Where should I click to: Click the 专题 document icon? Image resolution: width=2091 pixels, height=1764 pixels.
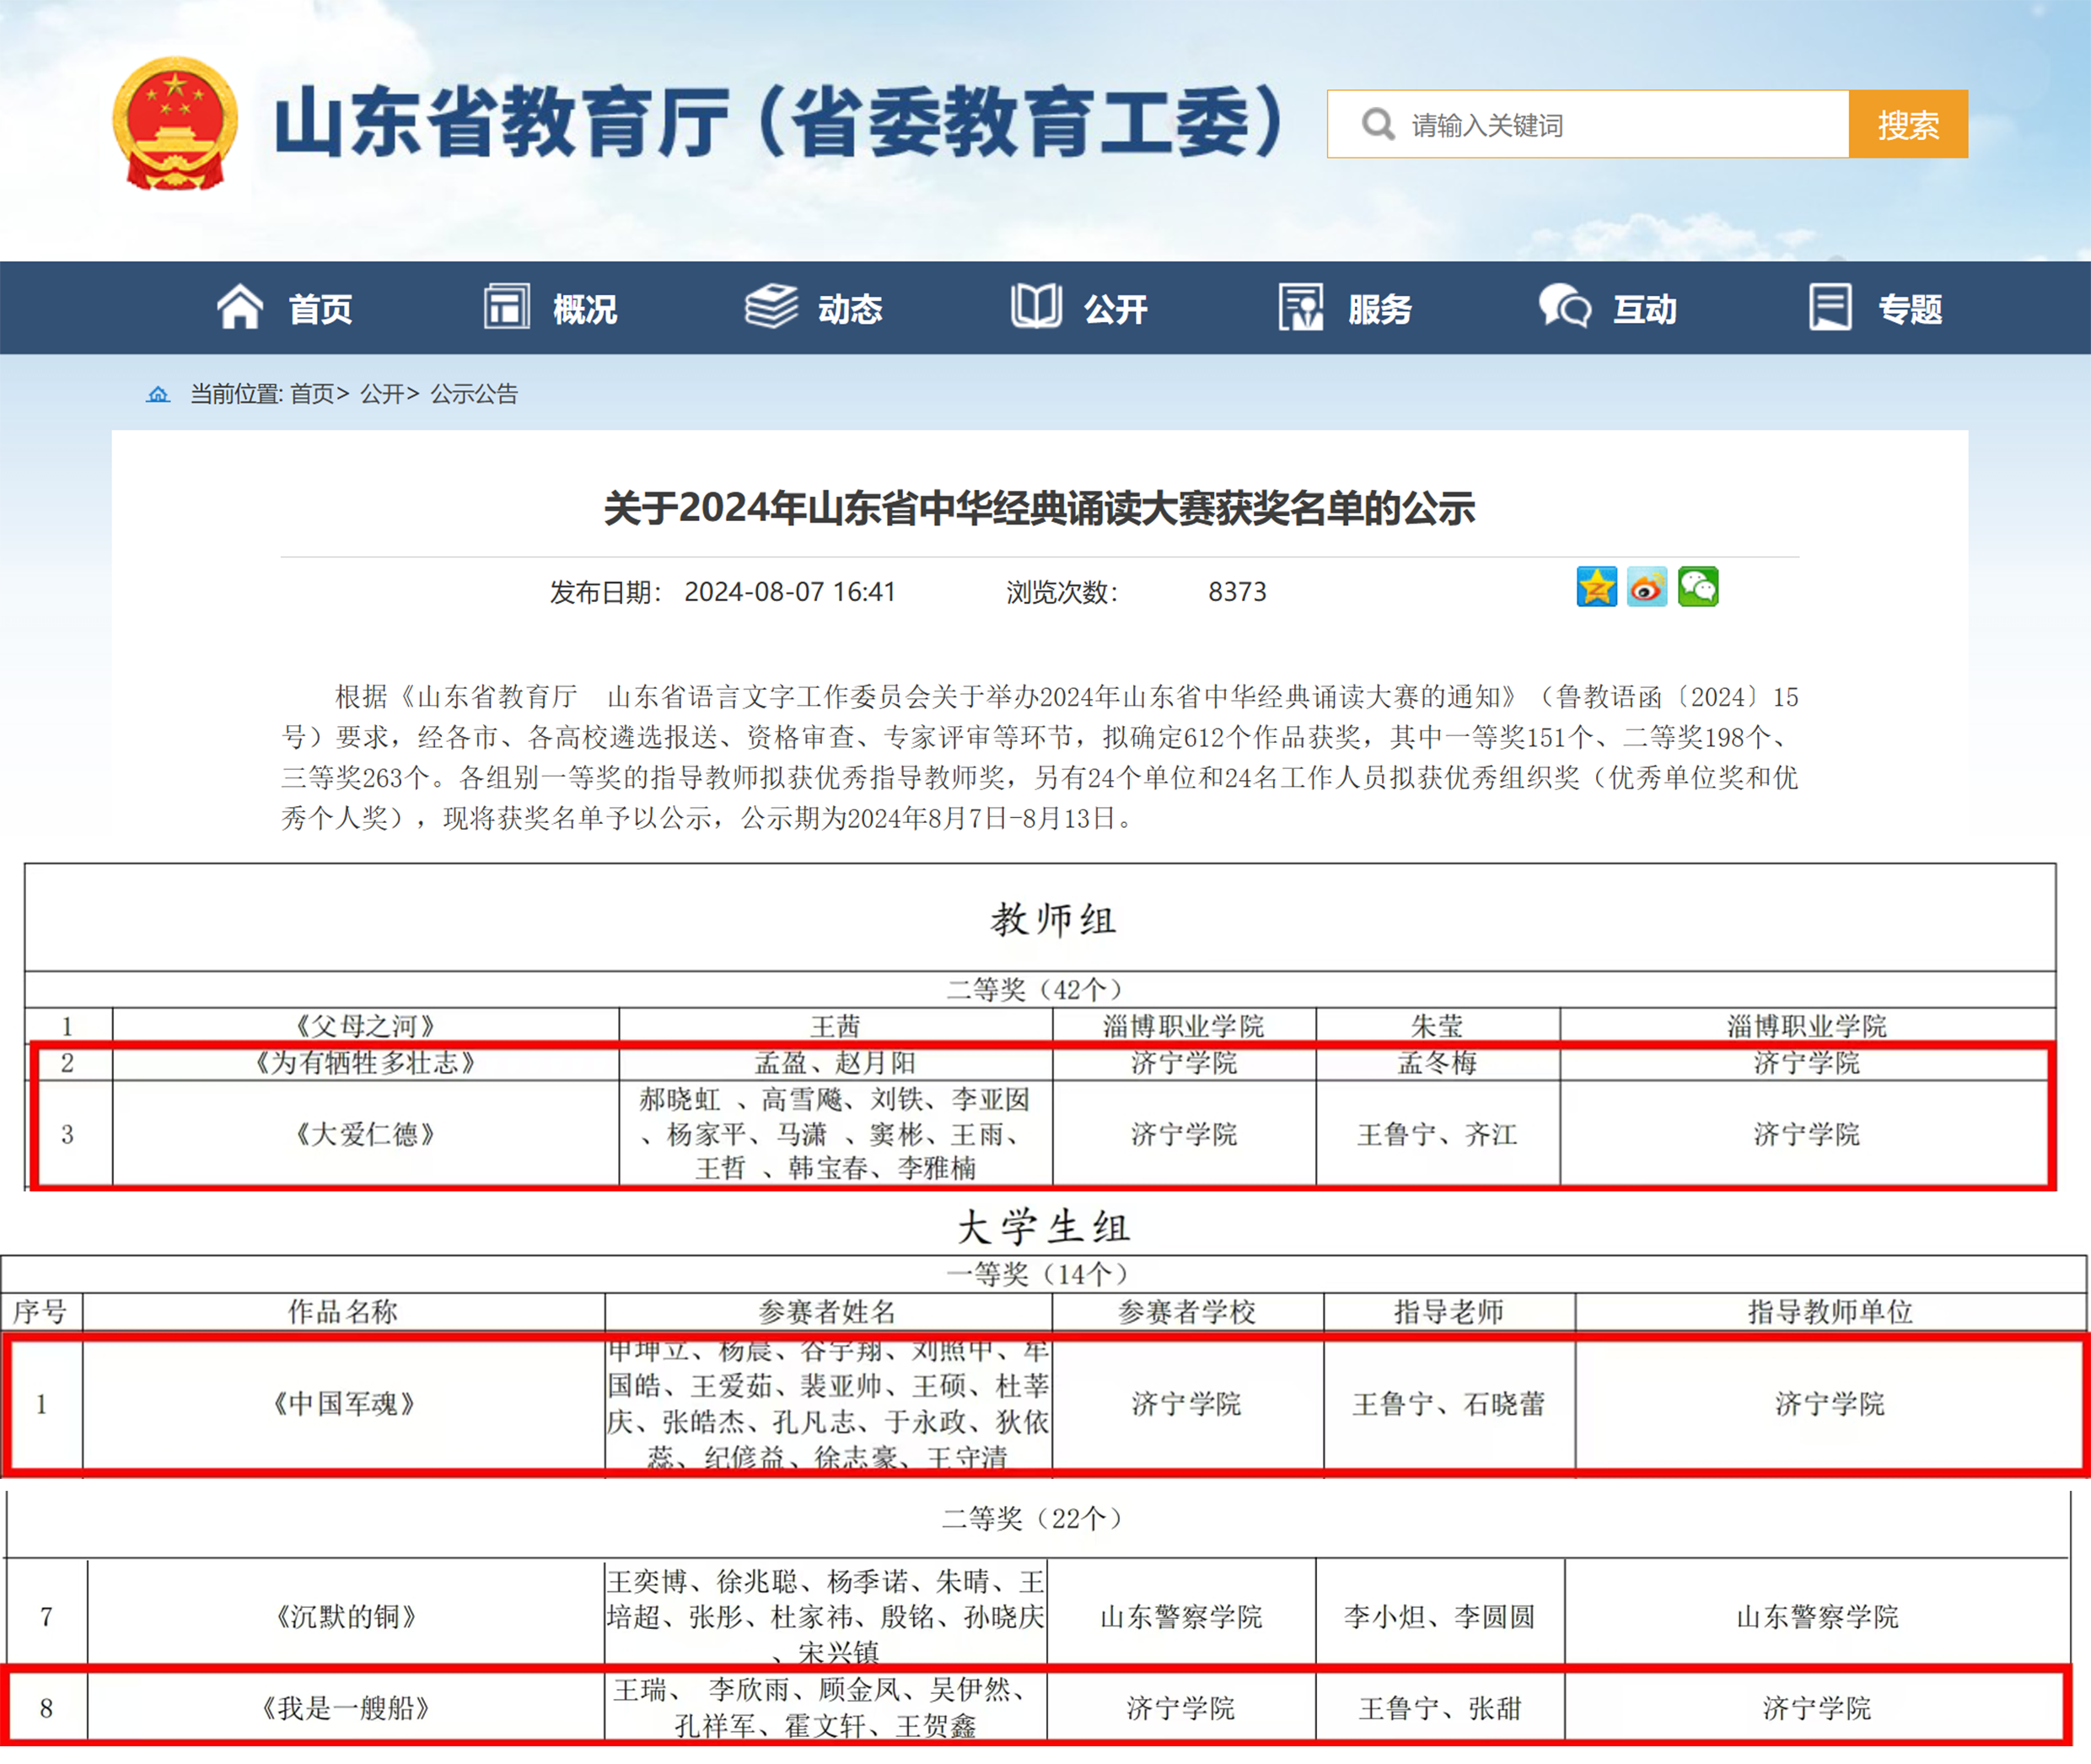(1830, 307)
